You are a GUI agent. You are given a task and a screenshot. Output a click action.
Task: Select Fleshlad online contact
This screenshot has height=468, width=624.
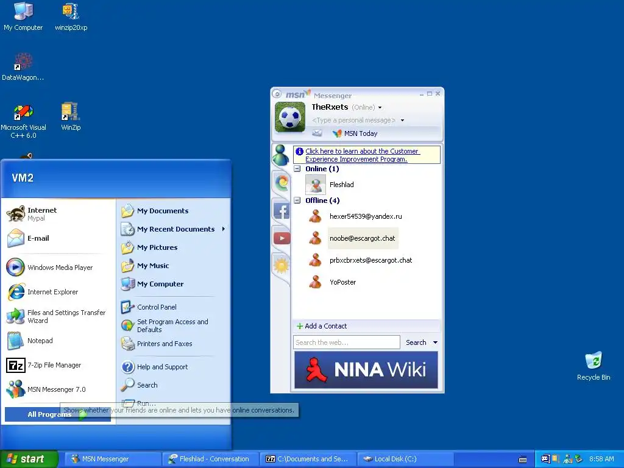pyautogui.click(x=341, y=185)
